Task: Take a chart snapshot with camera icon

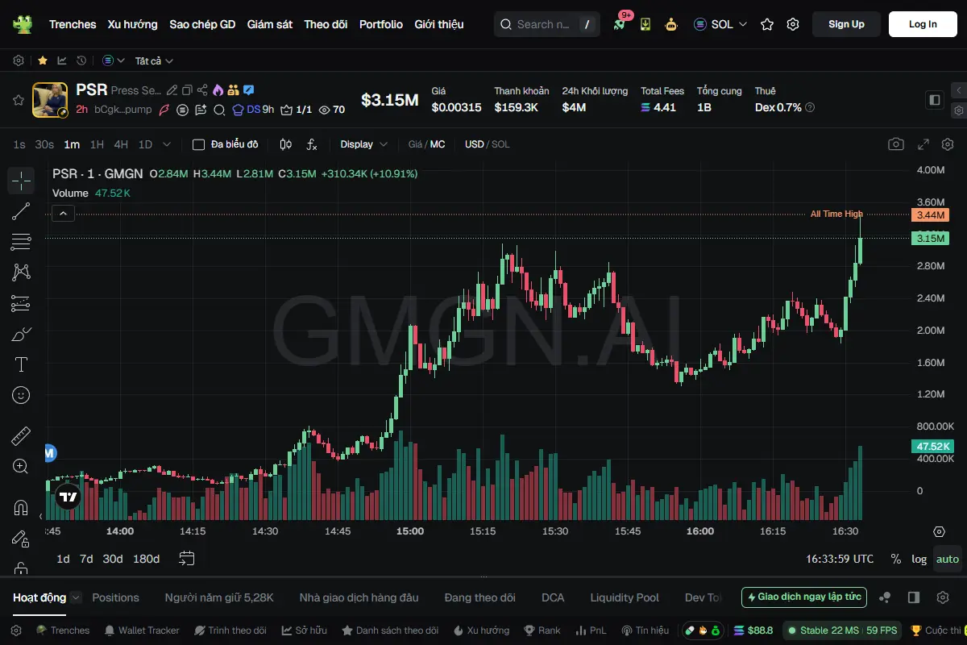Action: pos(895,144)
